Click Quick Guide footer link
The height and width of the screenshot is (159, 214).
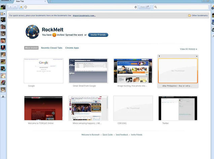pos(108,135)
